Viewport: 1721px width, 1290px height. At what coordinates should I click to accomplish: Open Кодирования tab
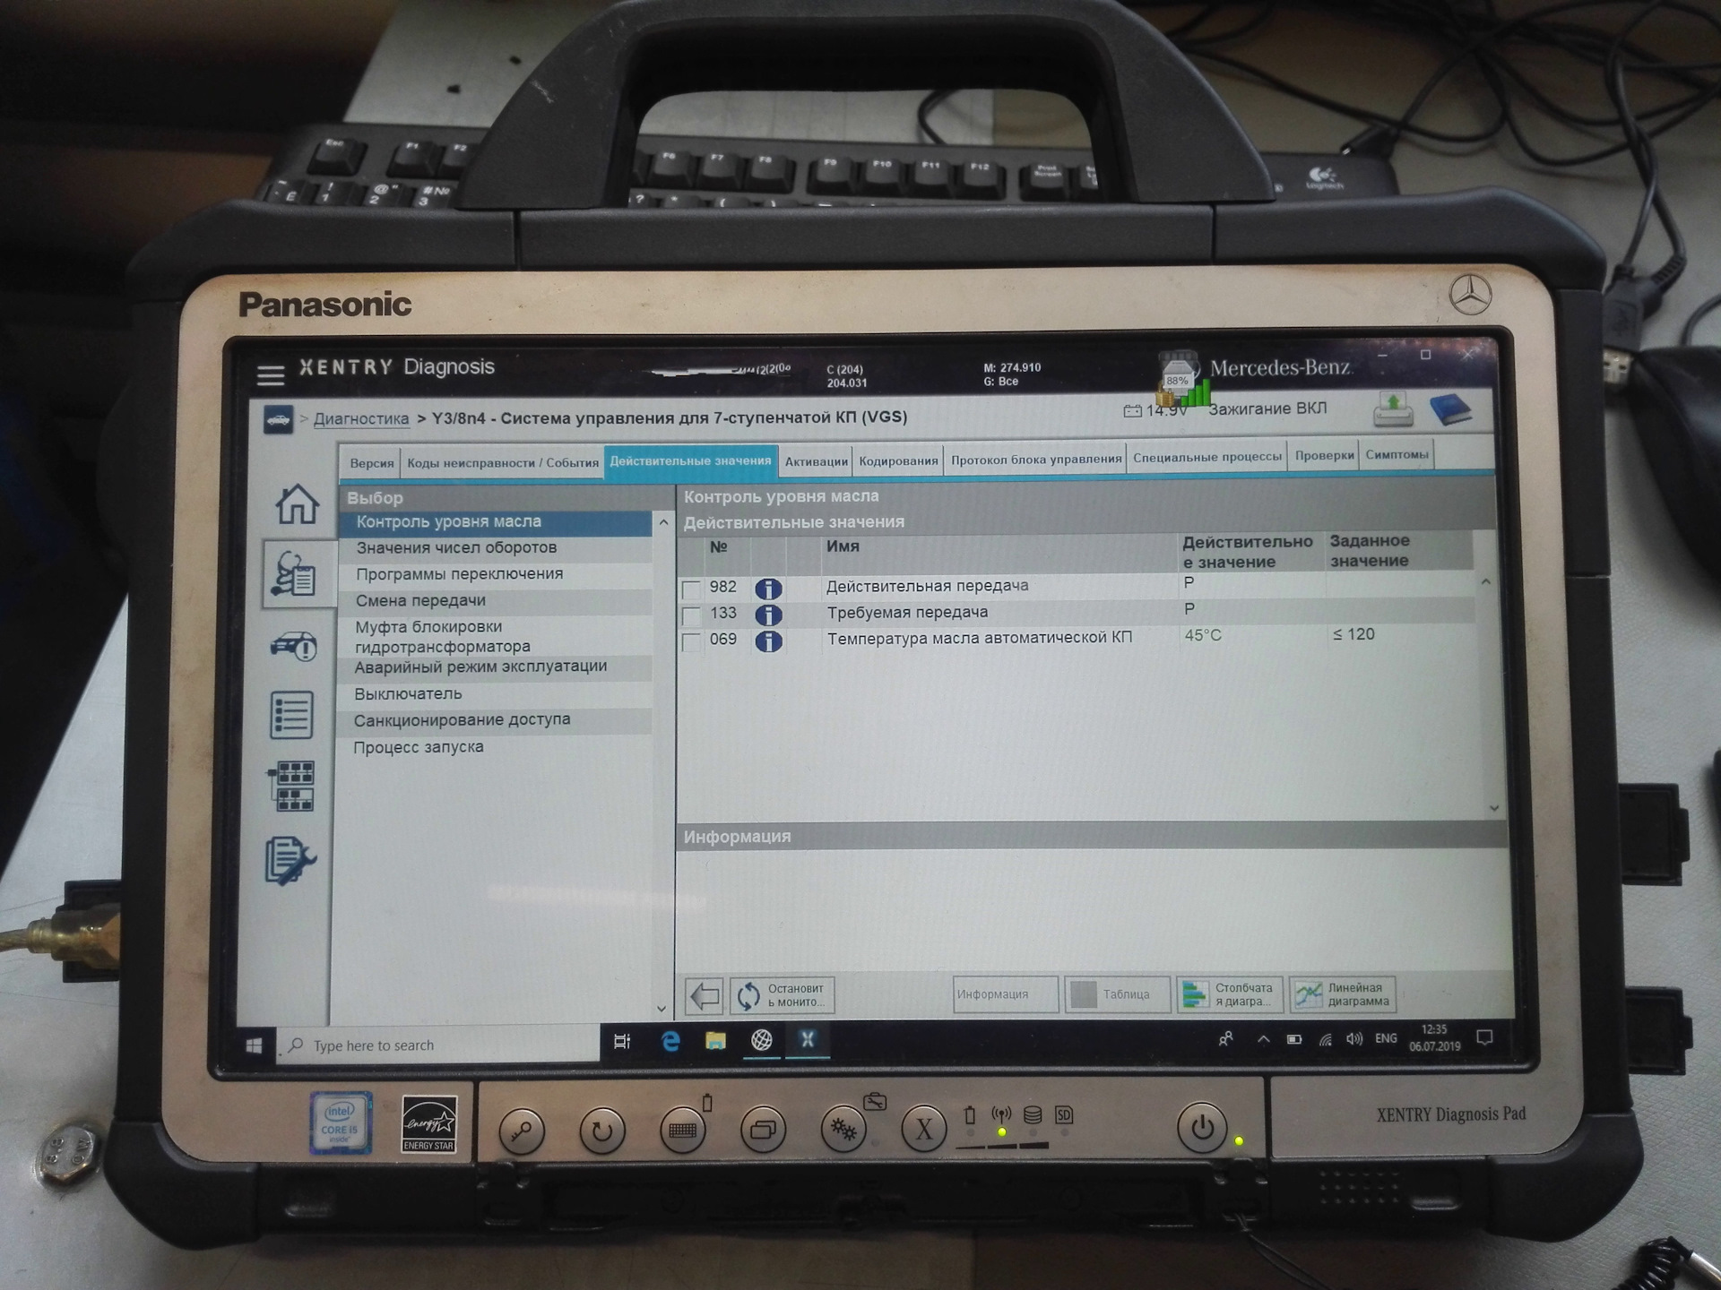[898, 460]
